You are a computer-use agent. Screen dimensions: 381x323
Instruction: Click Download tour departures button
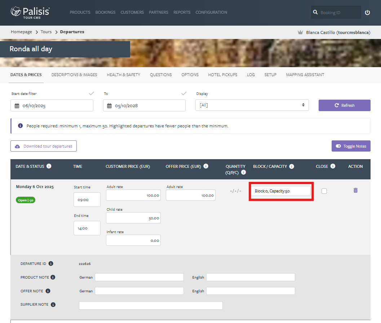(44, 146)
